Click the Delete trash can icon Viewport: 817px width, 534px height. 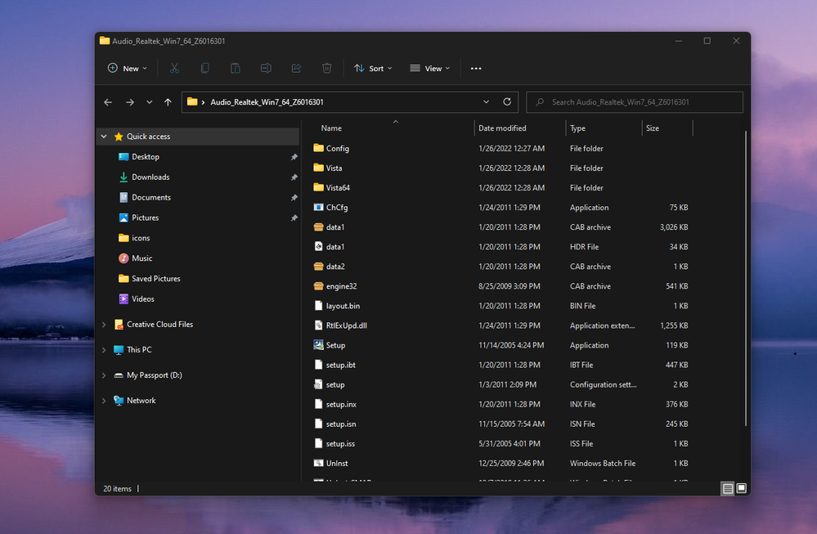(326, 68)
